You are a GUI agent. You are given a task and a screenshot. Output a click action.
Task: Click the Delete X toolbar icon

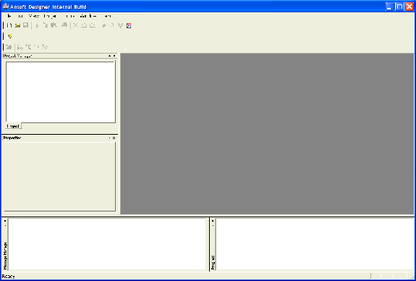click(x=75, y=25)
